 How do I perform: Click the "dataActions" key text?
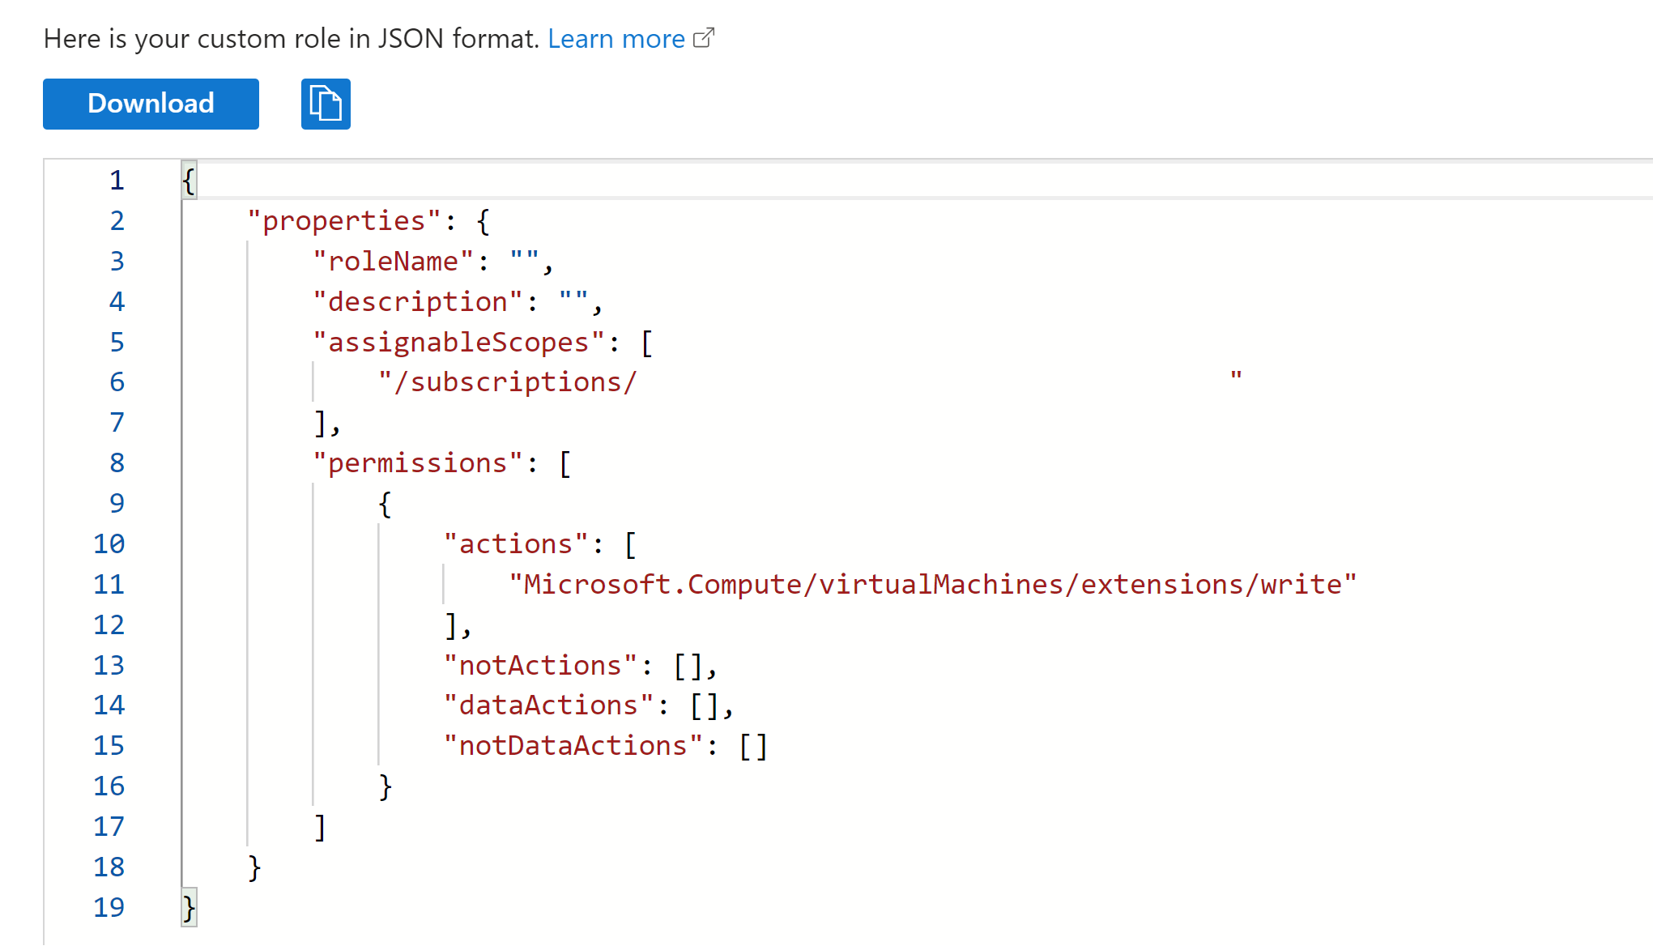[x=547, y=705]
